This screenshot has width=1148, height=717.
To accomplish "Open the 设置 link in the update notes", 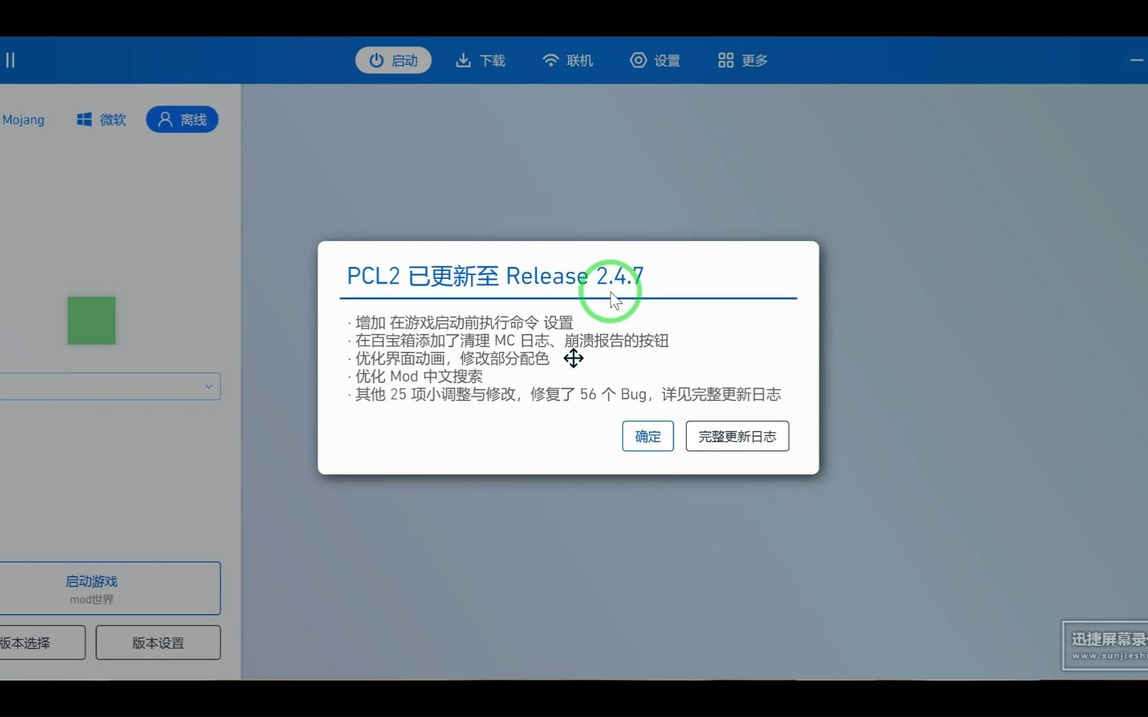I will coord(558,322).
